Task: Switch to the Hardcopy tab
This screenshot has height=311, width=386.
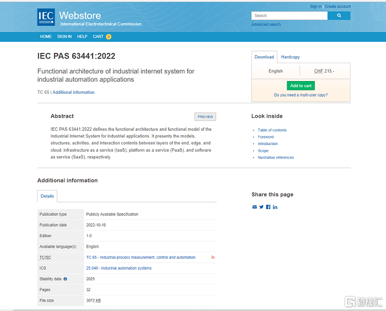Action: click(290, 57)
